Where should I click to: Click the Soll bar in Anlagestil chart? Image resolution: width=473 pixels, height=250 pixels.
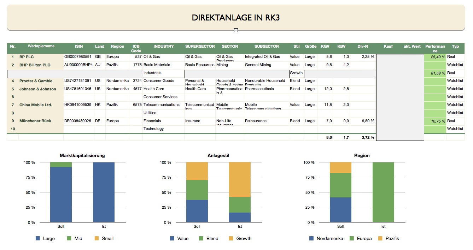tap(197, 192)
